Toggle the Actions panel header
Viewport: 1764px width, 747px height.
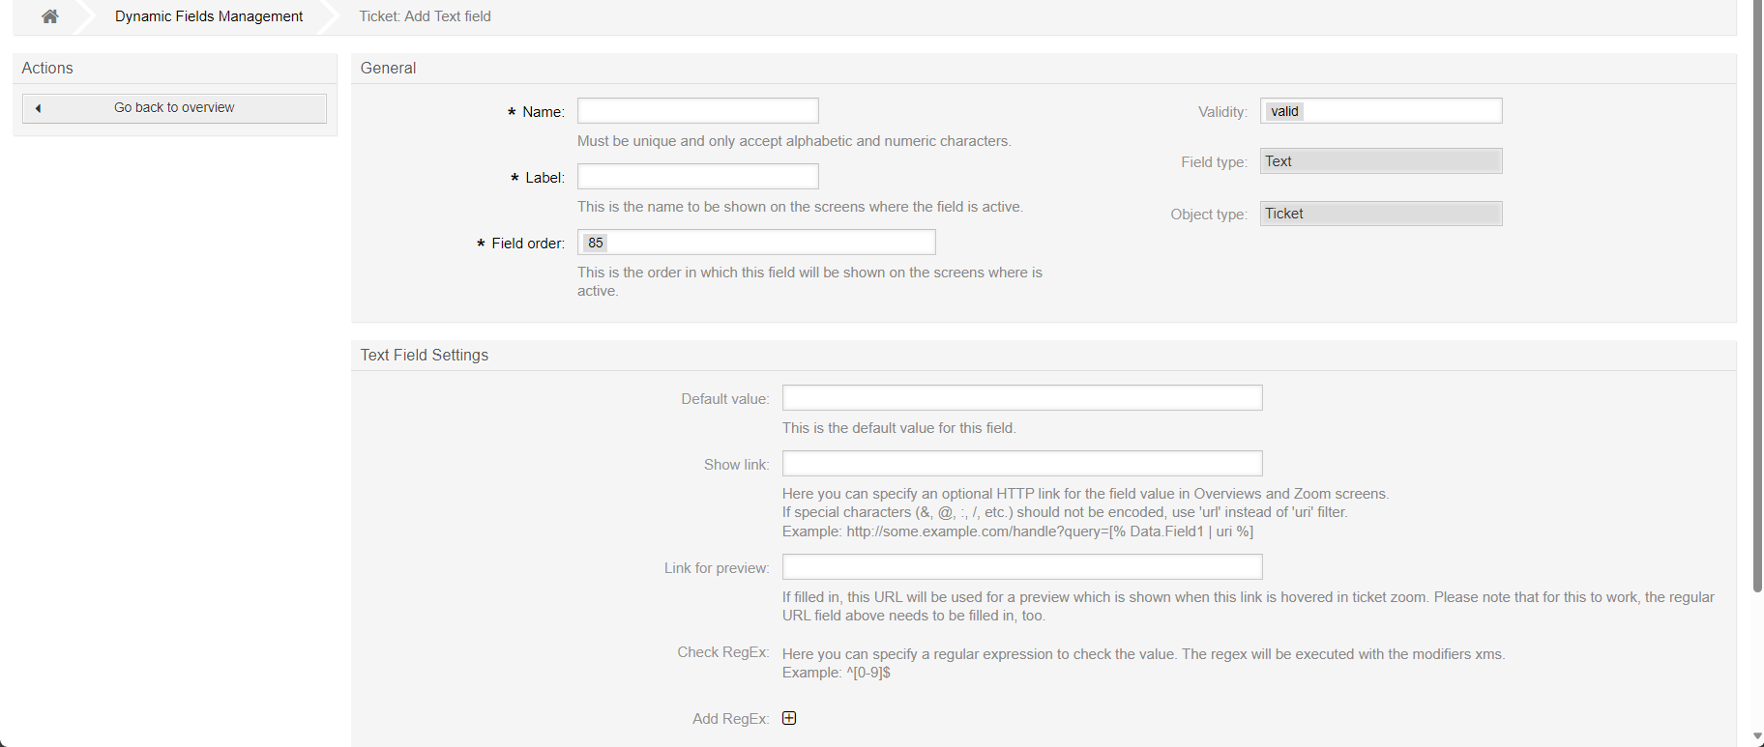pyautogui.click(x=47, y=69)
